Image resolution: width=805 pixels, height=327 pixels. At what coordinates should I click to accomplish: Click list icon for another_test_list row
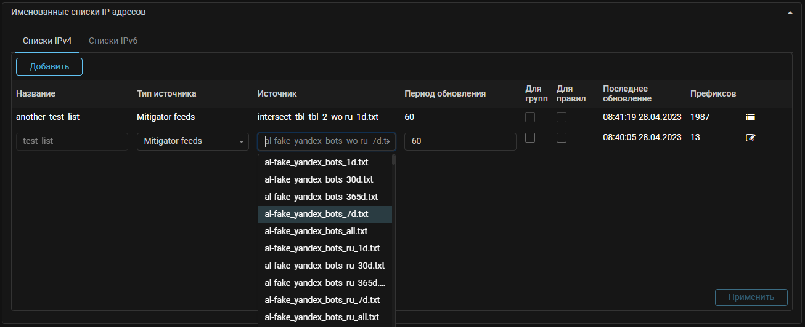pos(750,117)
